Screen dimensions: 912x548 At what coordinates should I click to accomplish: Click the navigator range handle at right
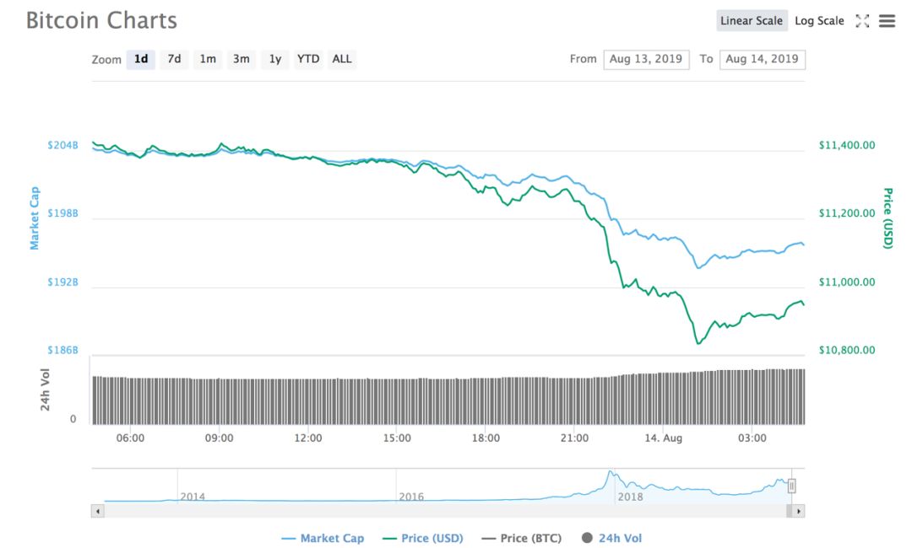(791, 486)
